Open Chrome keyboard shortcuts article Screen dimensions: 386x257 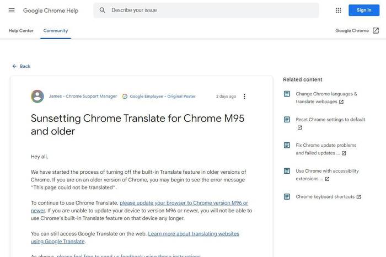click(x=325, y=197)
